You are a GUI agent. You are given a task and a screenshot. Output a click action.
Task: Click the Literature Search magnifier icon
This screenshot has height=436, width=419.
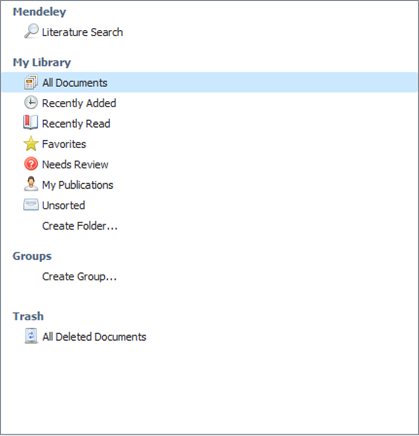pos(31,31)
